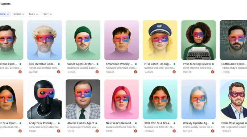
Task: Click green status dot beside Atomic Habits Agent
Action: [97, 123]
